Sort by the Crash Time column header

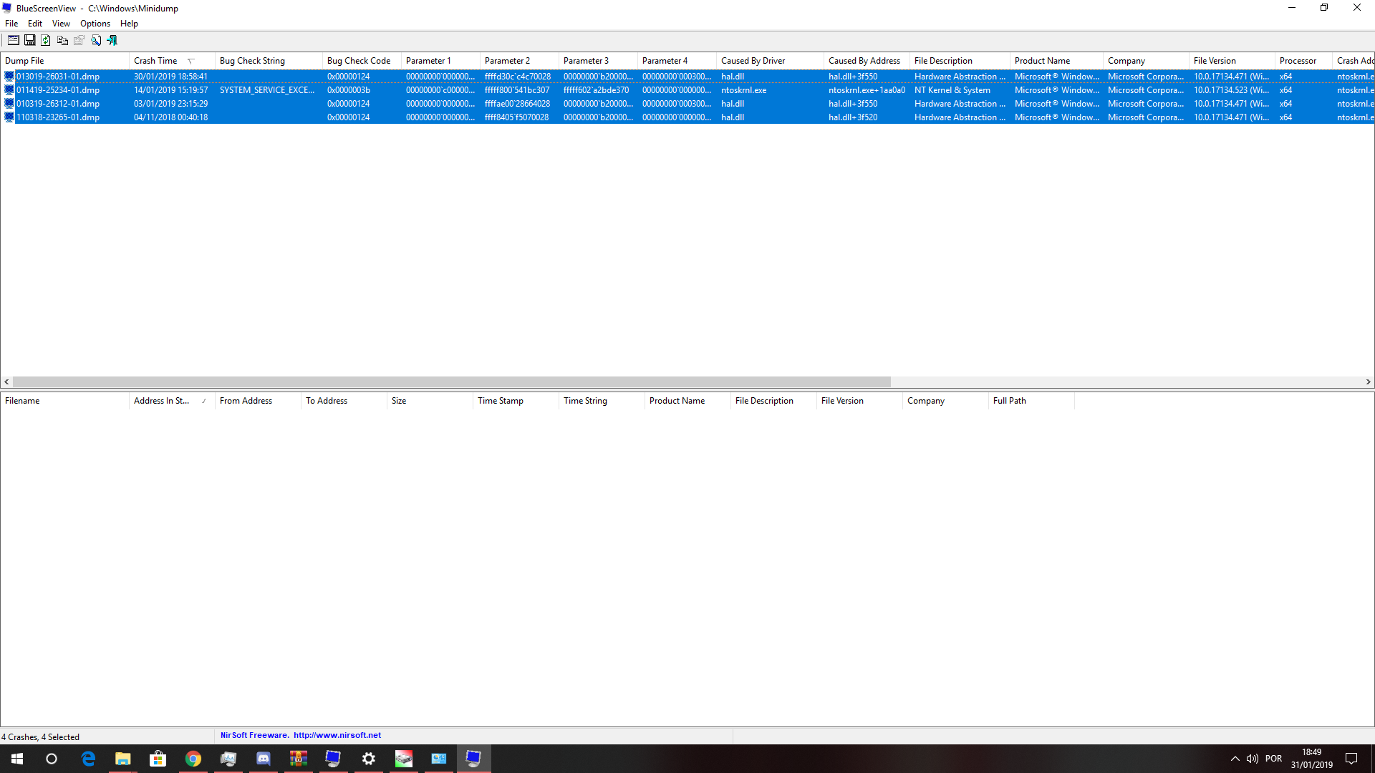pyautogui.click(x=172, y=61)
